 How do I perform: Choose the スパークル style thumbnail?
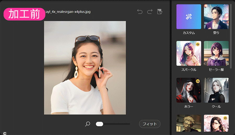(x=189, y=53)
